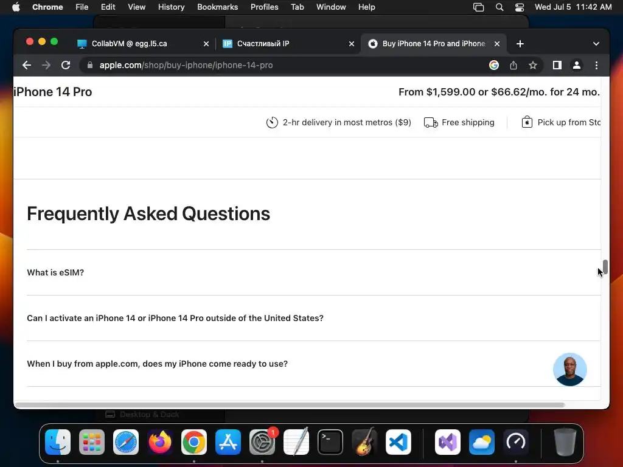
Task: Go back to the previous page
Action: pos(27,65)
